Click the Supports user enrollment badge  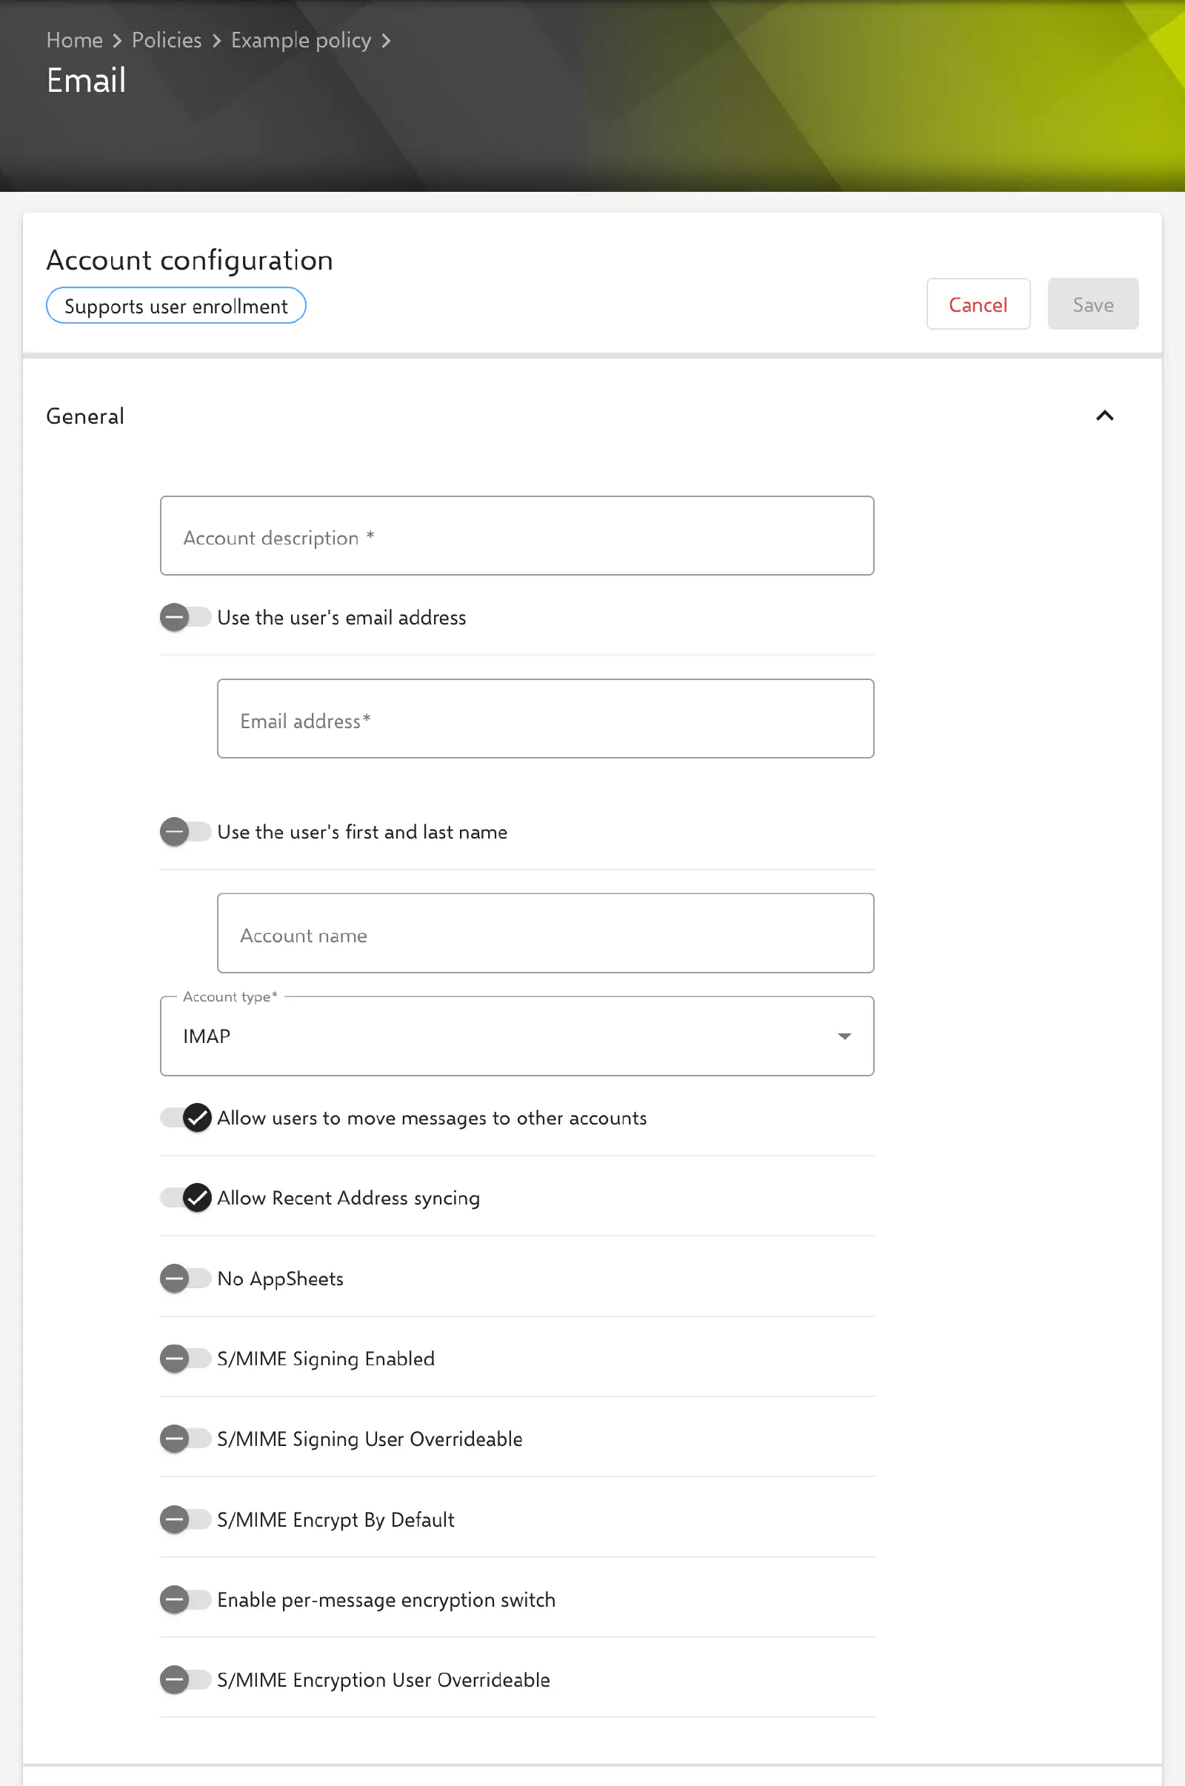click(x=176, y=306)
